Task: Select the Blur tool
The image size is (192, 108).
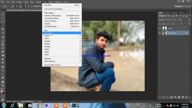Action: 3,59
